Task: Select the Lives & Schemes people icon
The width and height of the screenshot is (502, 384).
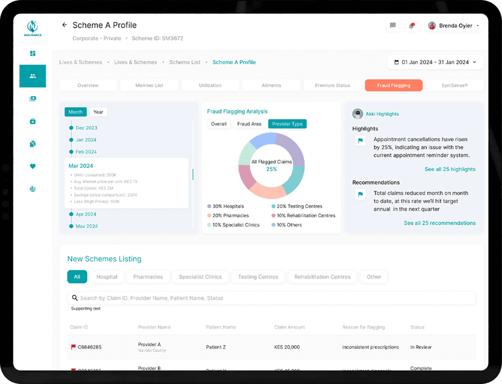Action: tap(33, 76)
